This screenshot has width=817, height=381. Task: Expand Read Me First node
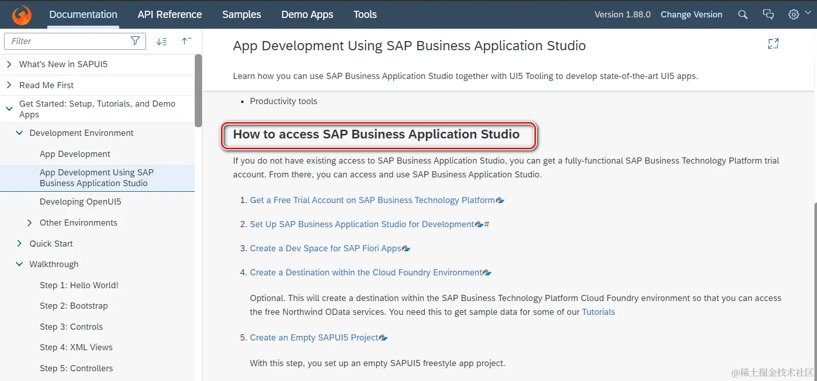pos(9,85)
